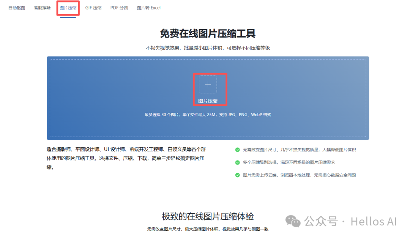Click the file format hint text
The height and width of the screenshot is (238, 410).
[208, 114]
